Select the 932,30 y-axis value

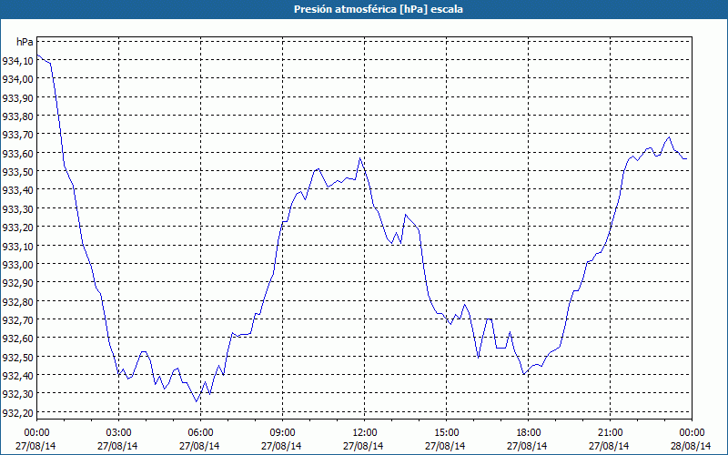[x=18, y=394]
